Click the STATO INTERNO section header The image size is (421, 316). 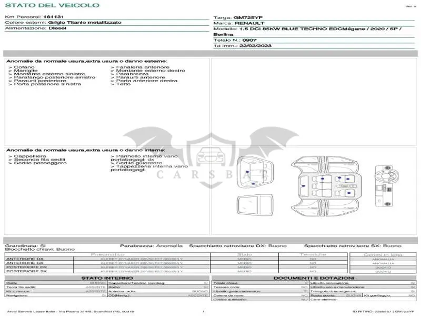pos(107,278)
